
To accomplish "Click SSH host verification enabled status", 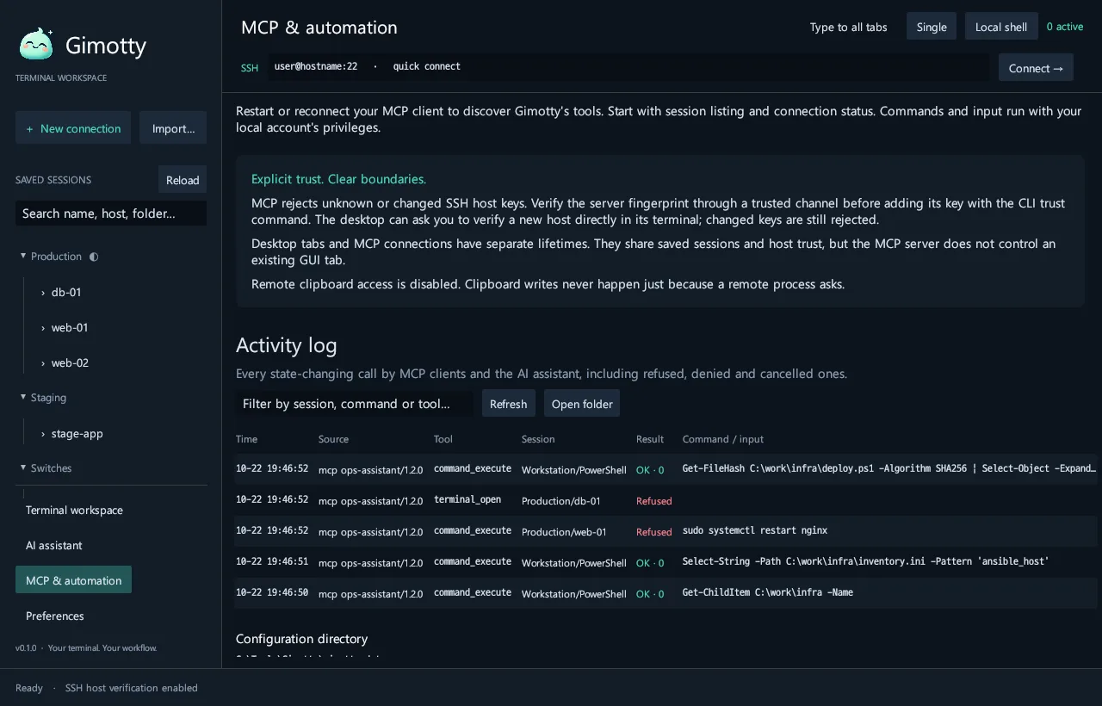I will click(132, 688).
